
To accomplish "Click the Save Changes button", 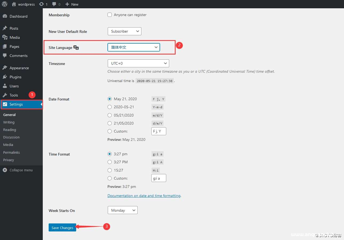I will coord(62,227).
